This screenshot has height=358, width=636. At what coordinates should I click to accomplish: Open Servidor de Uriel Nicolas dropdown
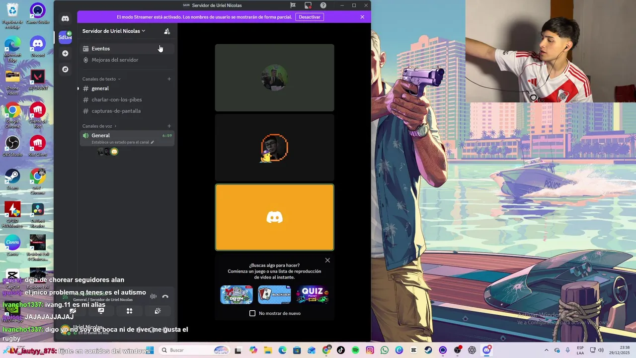[114, 31]
